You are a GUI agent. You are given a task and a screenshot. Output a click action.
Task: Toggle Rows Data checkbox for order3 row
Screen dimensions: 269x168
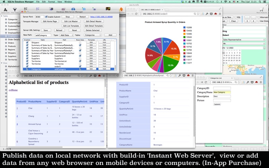[80, 66]
